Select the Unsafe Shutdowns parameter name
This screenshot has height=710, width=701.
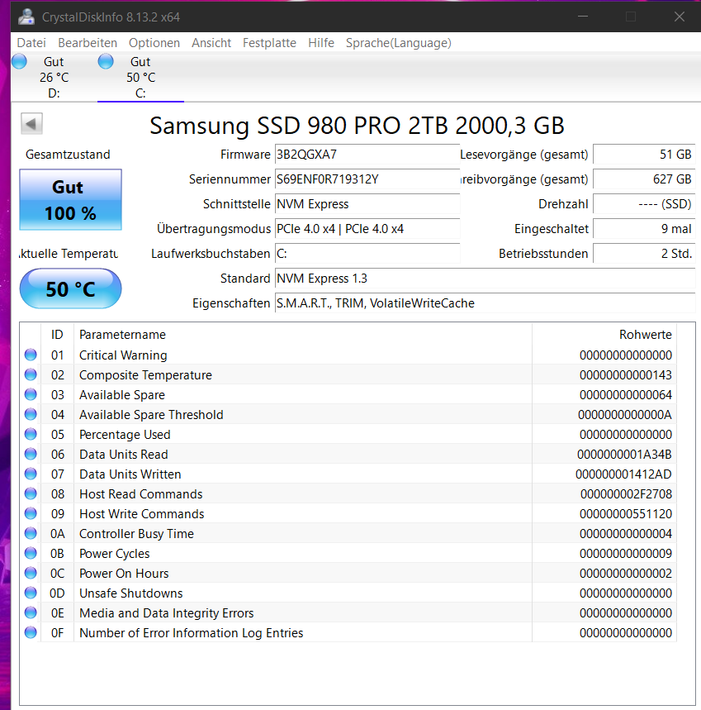pos(131,593)
